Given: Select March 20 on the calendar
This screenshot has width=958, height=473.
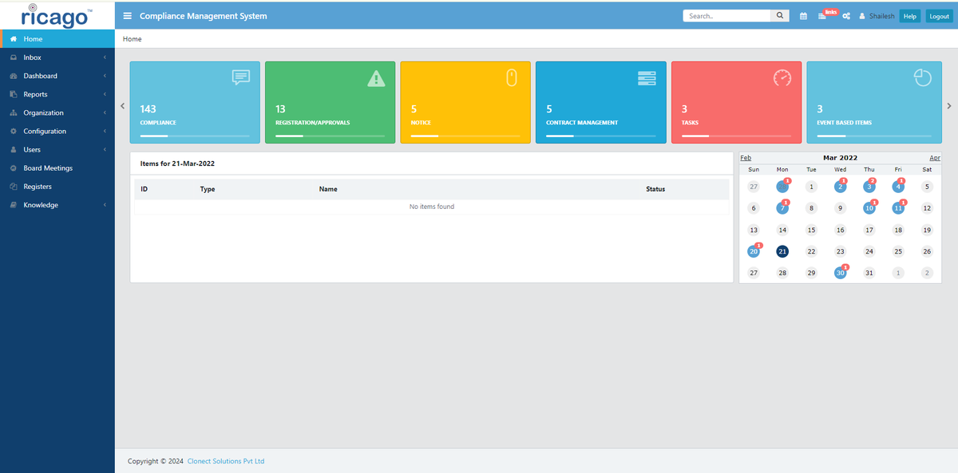Looking at the screenshot, I should click(754, 251).
